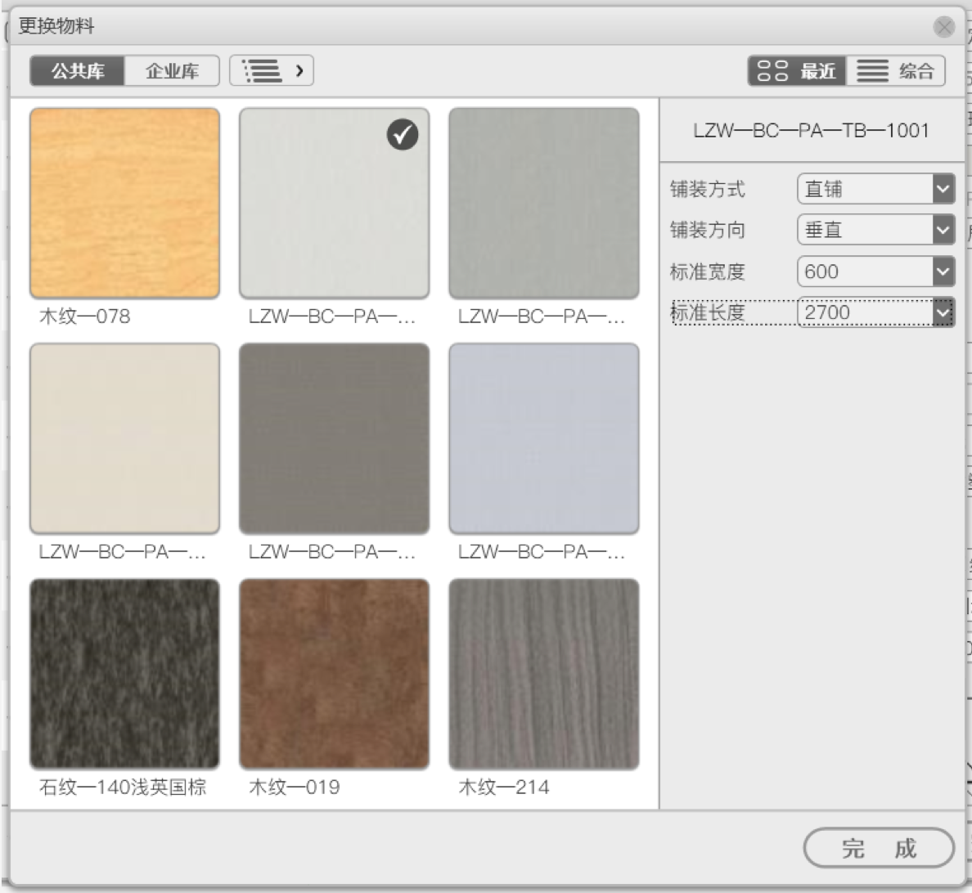Viewport: 972px width, 893px height.
Task: Click the 标准宽度 field label
Action: (707, 271)
